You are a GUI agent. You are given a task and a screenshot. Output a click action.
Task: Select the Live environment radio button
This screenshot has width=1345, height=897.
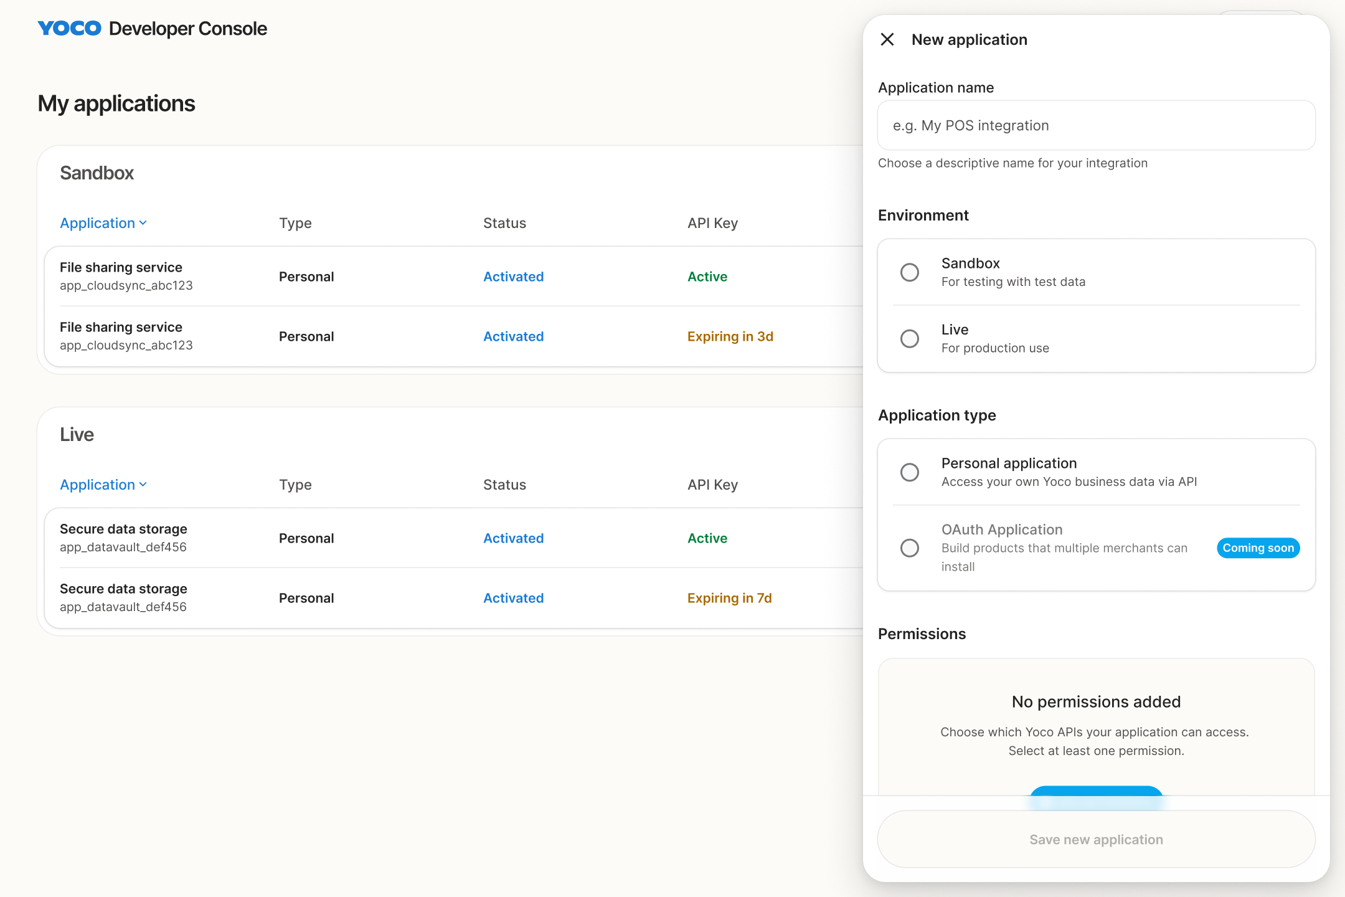point(910,338)
